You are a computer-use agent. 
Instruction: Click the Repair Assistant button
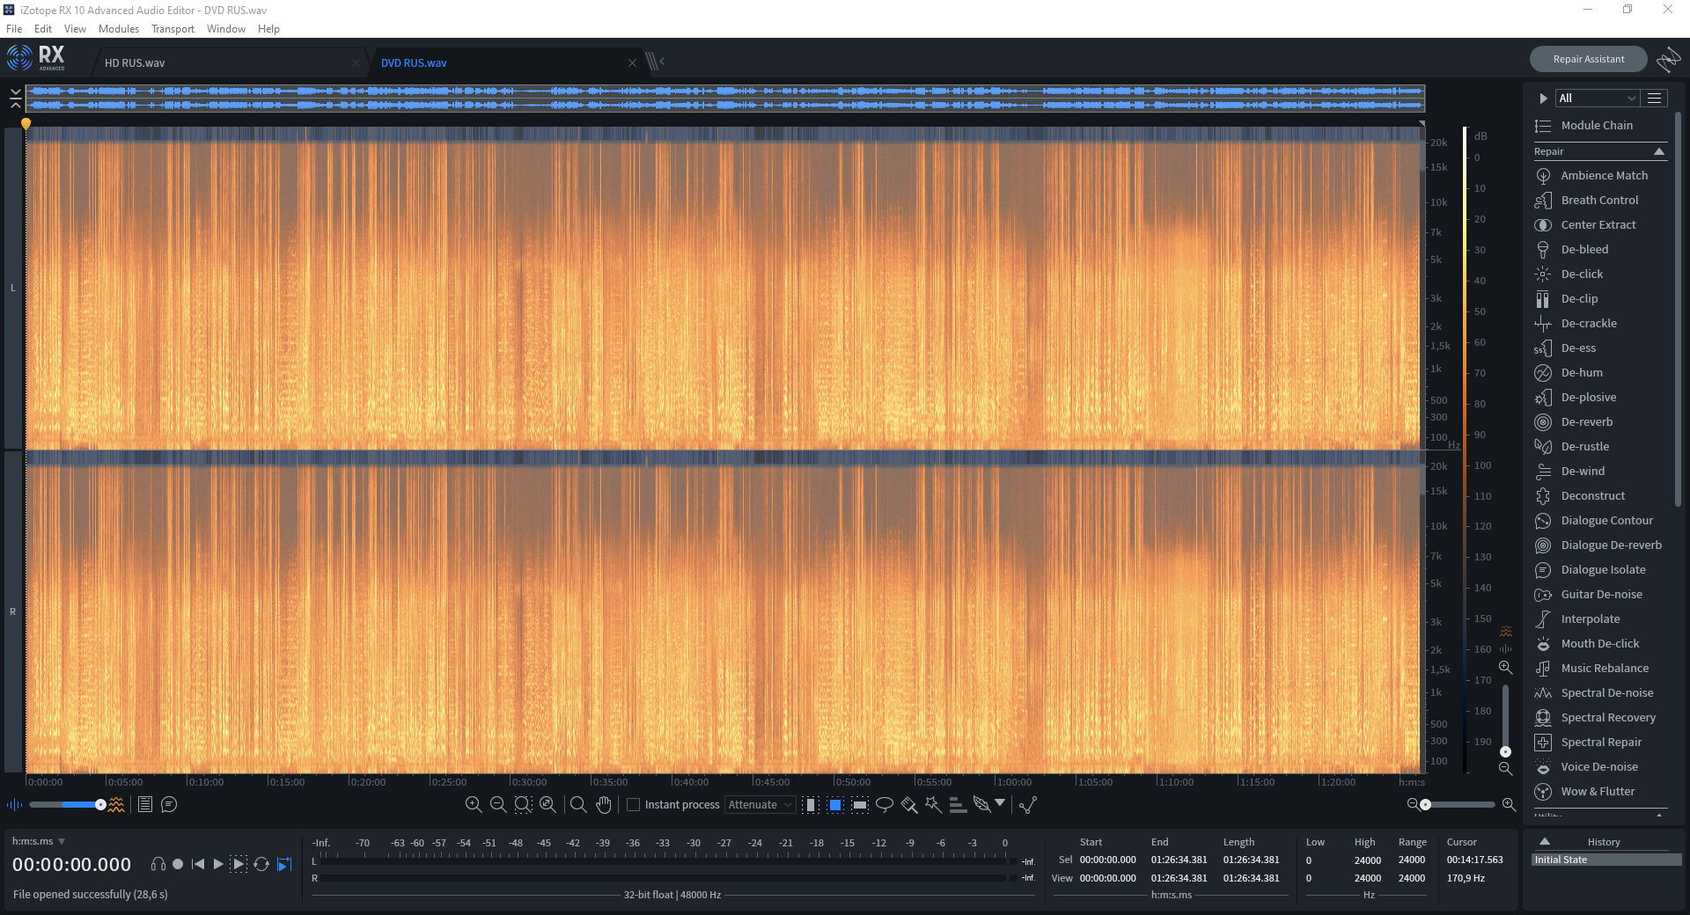(x=1588, y=59)
